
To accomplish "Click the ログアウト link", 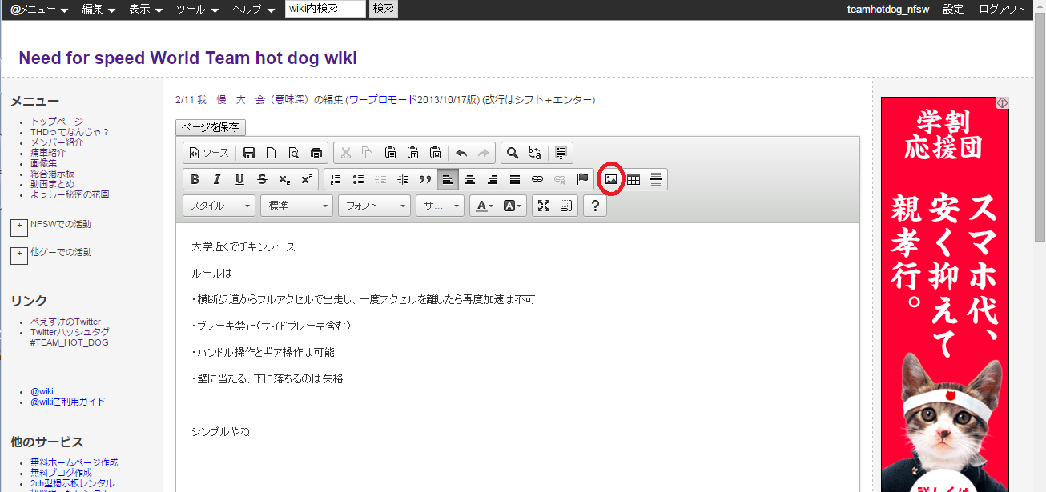I will pos(1002,10).
